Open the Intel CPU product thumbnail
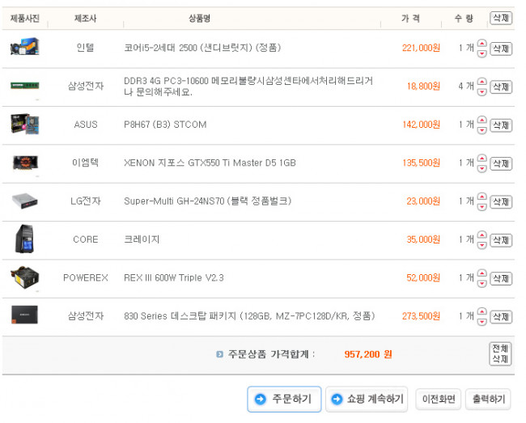Viewport: 526px width, 423px height. pyautogui.click(x=24, y=49)
